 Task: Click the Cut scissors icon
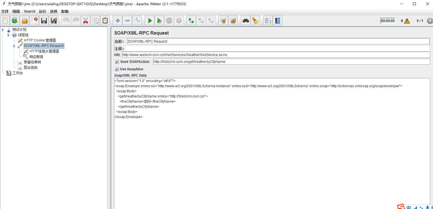pos(85,21)
